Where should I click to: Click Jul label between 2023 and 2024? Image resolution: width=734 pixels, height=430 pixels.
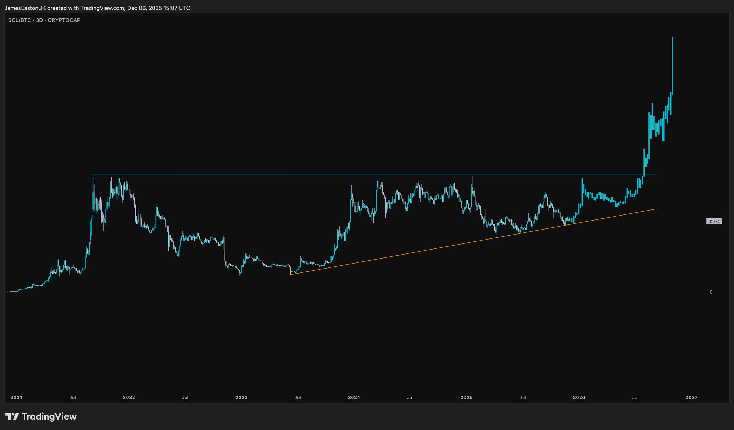coord(298,397)
